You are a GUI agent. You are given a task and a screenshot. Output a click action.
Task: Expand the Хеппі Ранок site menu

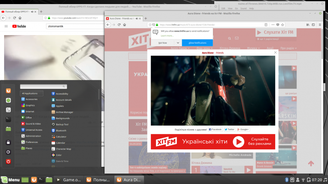coord(180,48)
